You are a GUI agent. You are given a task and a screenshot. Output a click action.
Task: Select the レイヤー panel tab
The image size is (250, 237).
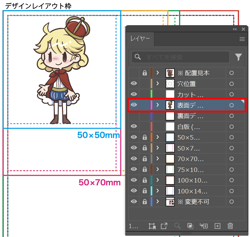pyautogui.click(x=140, y=39)
